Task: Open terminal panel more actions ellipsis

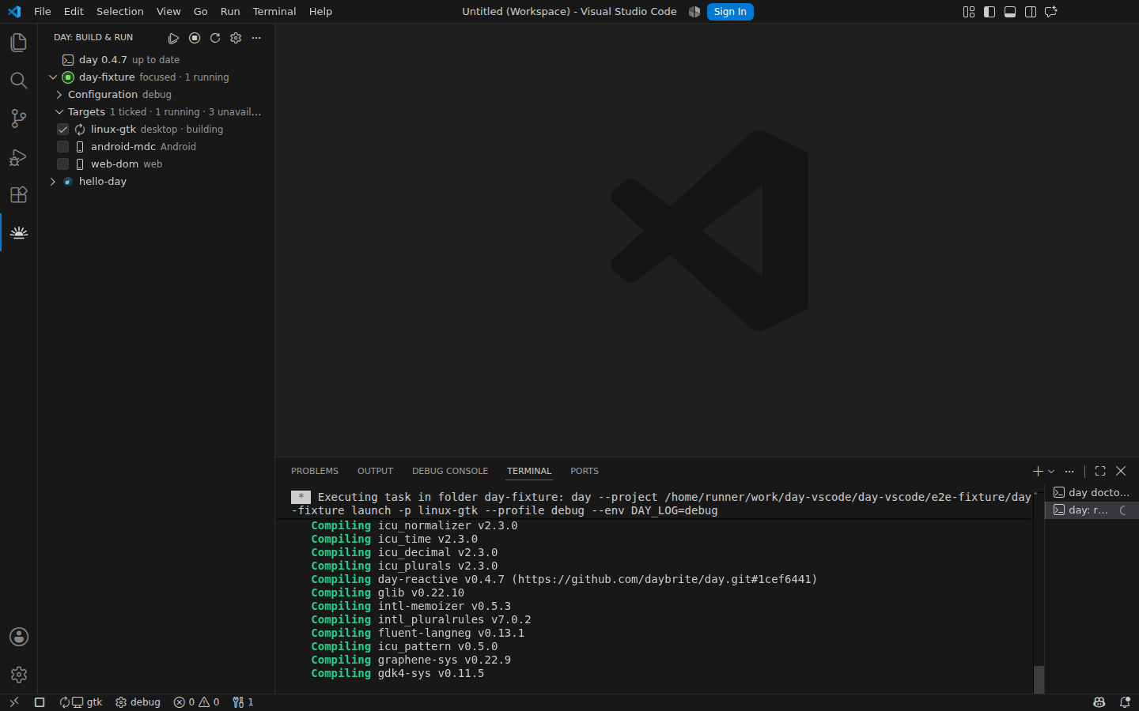Action: pyautogui.click(x=1069, y=471)
